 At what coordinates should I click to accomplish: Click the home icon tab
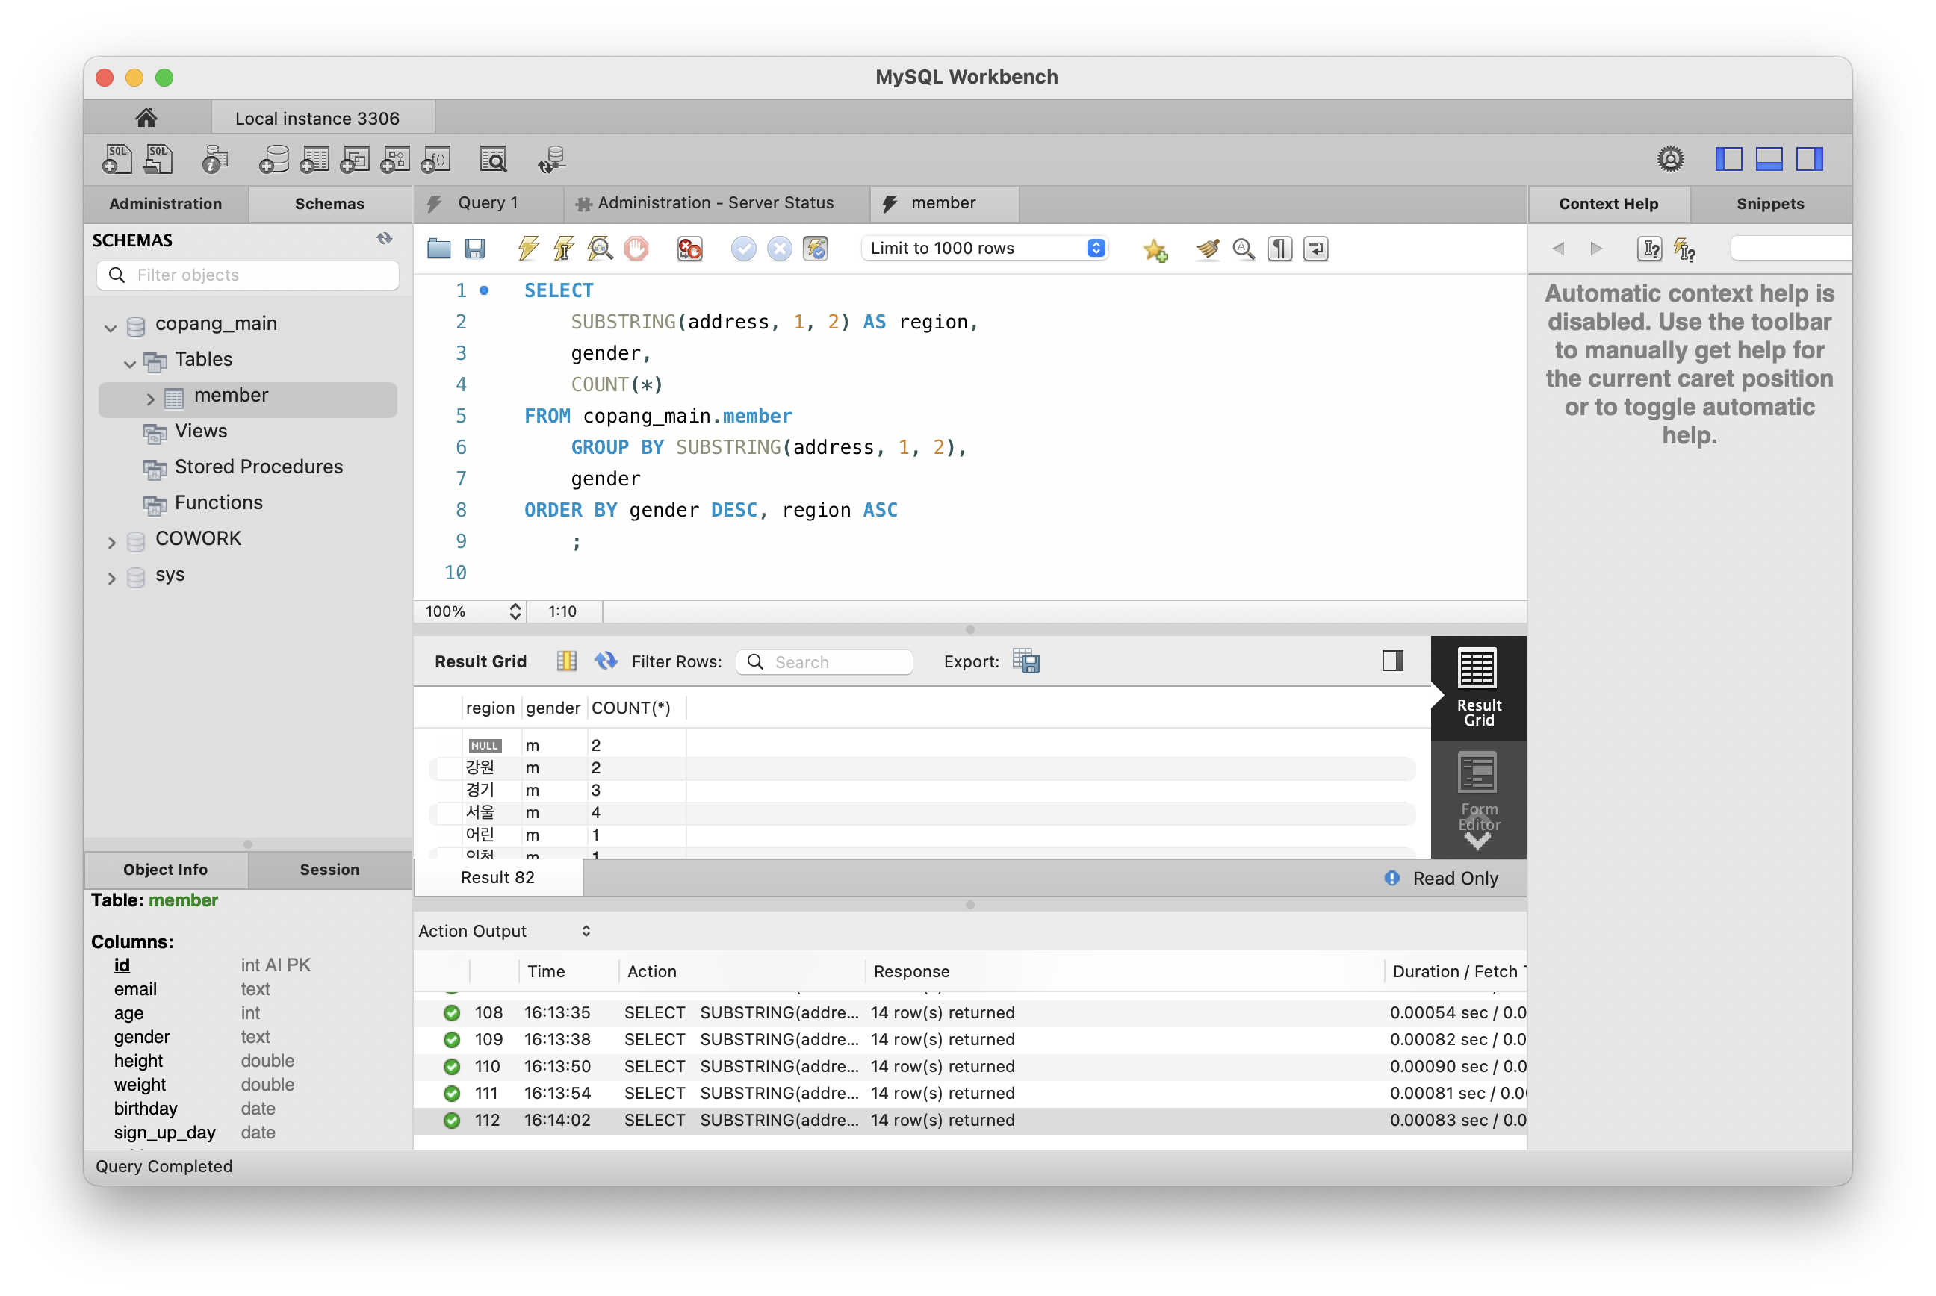pyautogui.click(x=146, y=118)
